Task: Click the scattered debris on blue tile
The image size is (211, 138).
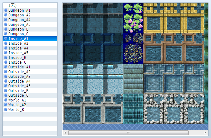Action: 133,49
